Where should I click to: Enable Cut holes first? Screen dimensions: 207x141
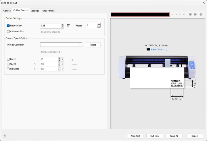click(x=8, y=31)
